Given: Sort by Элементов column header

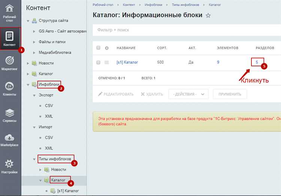Looking at the screenshot, I should (x=227, y=48).
